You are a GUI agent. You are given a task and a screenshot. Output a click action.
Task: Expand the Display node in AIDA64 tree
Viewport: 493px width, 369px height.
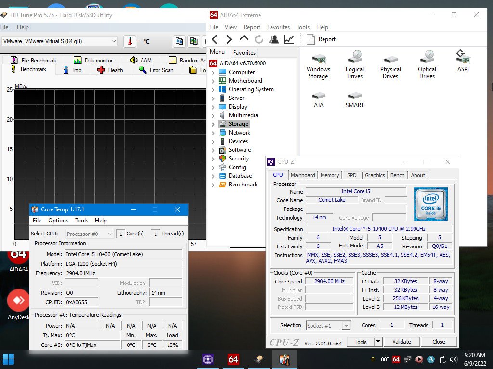pyautogui.click(x=213, y=107)
